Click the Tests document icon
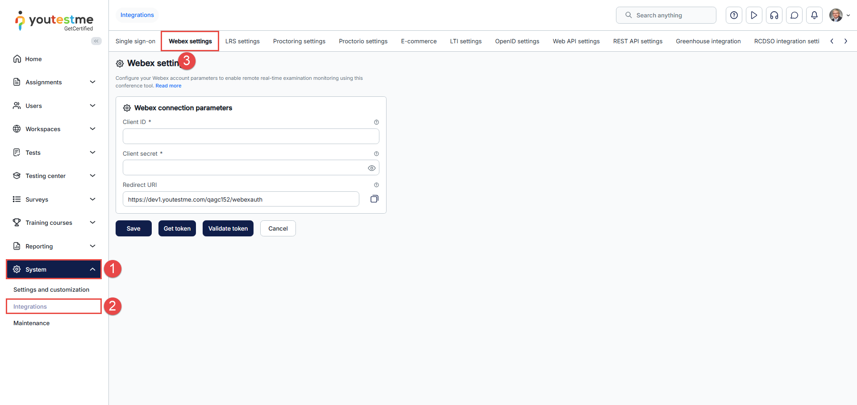The height and width of the screenshot is (405, 857). coord(17,153)
